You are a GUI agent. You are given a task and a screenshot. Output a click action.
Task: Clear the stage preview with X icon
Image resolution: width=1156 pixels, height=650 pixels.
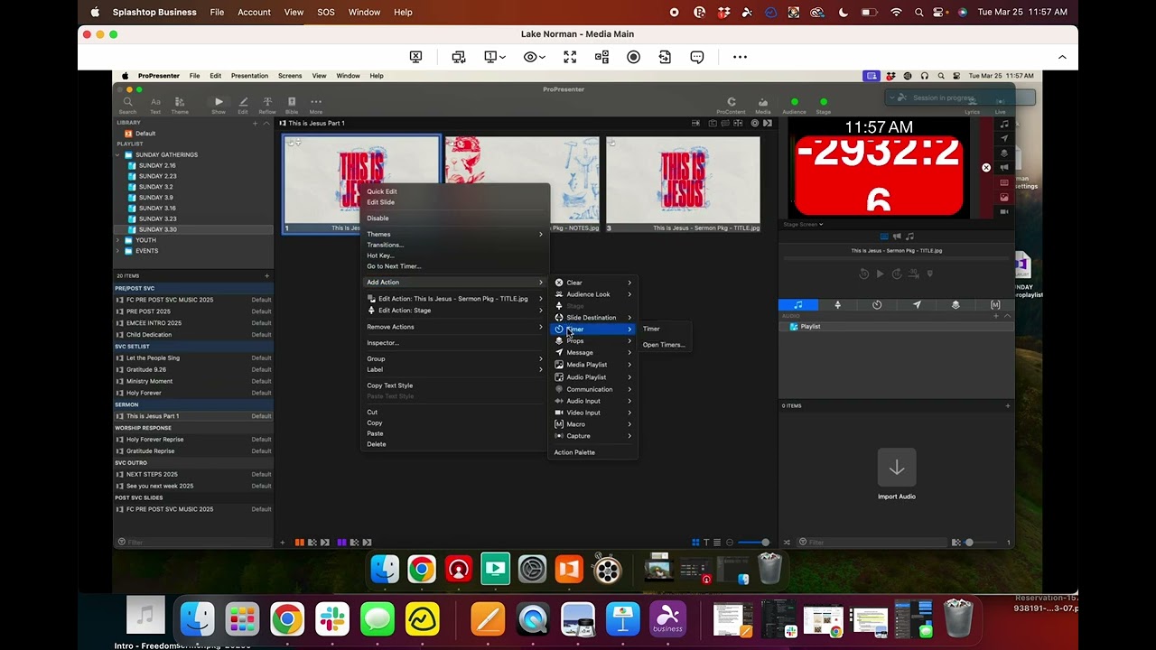[x=986, y=167]
